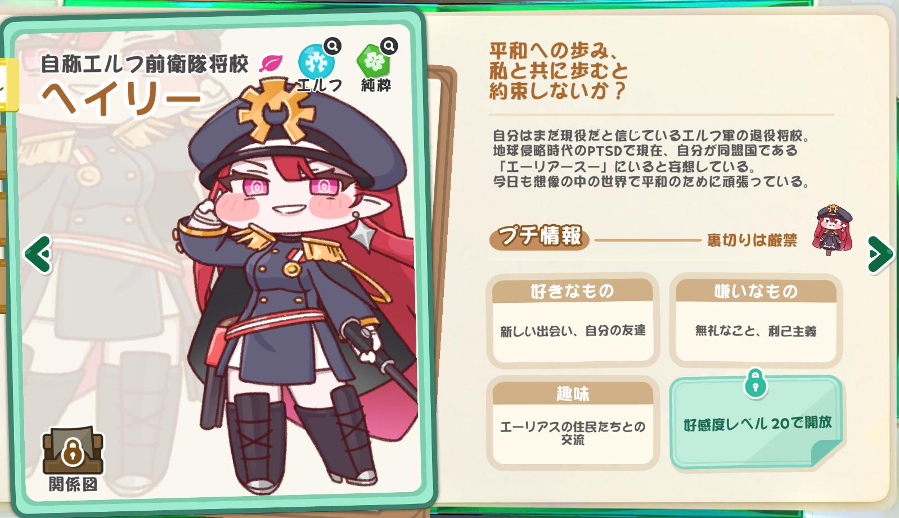Image resolution: width=899 pixels, height=518 pixels.
Task: Open magnifier on the 純粋 badge
Action: tap(389, 46)
